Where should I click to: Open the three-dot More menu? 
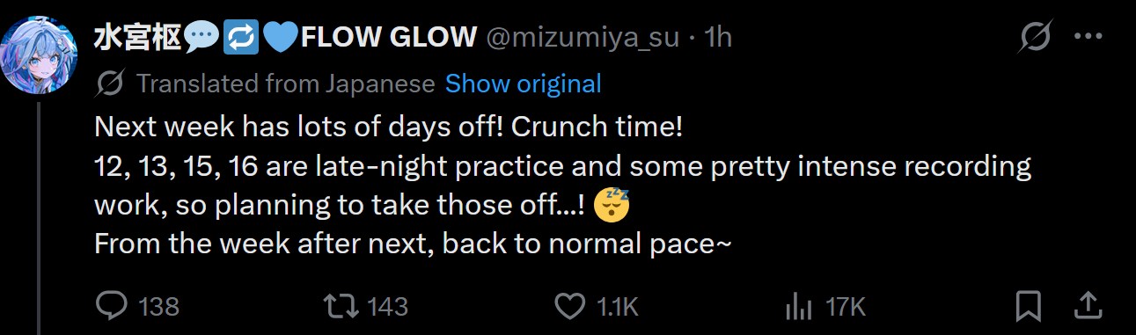click(1089, 38)
